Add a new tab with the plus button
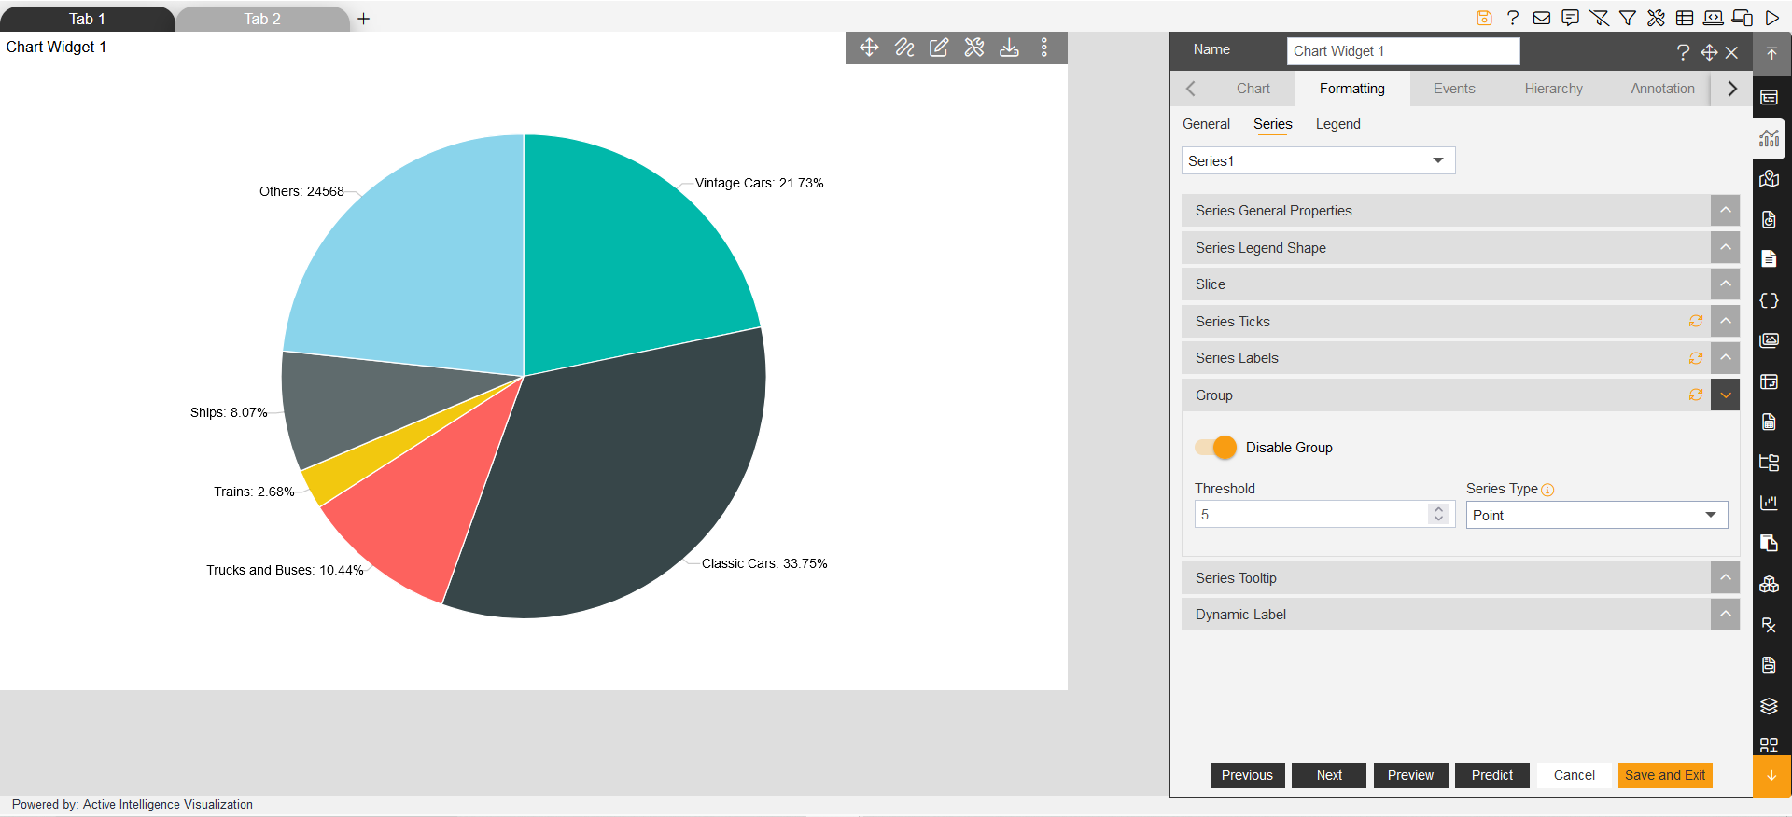 tap(364, 19)
